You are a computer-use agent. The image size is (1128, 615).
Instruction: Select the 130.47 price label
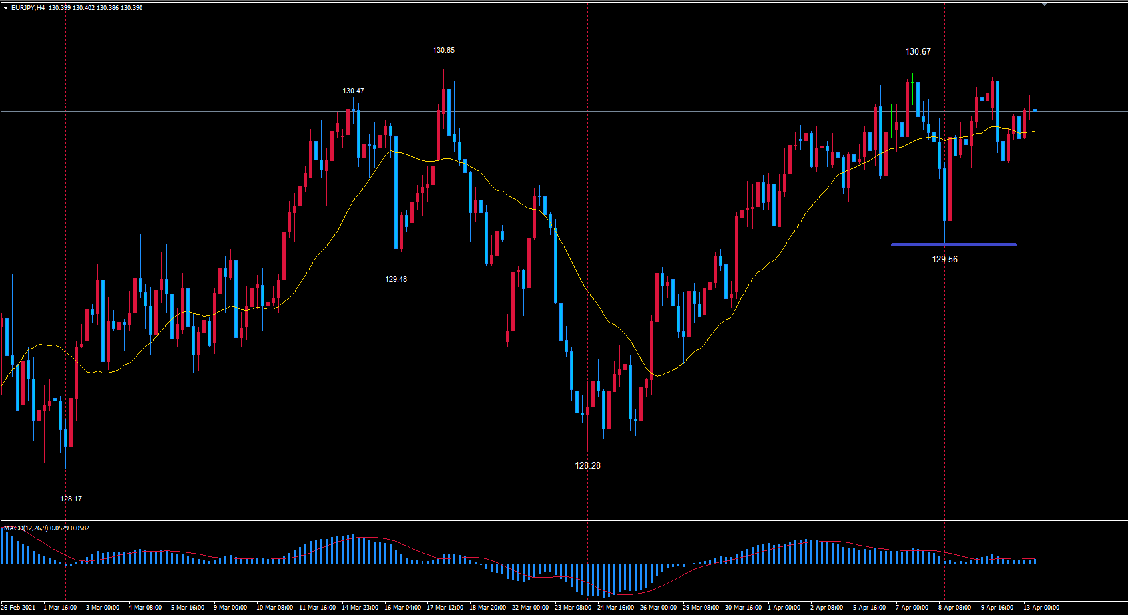(353, 91)
